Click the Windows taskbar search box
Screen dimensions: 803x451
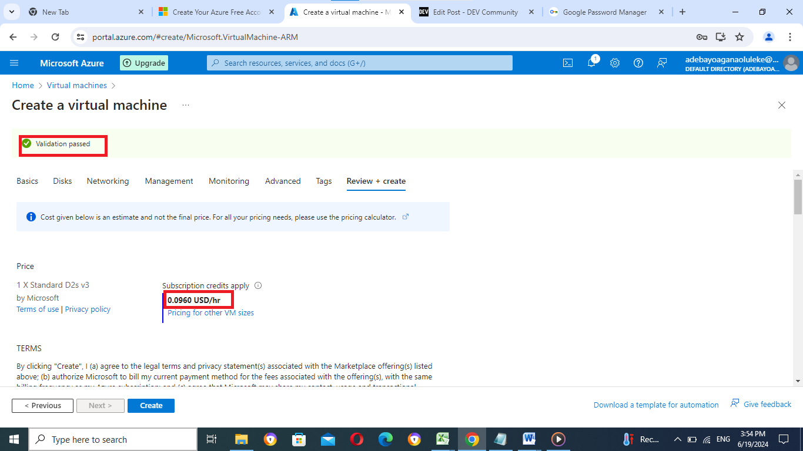(113, 439)
